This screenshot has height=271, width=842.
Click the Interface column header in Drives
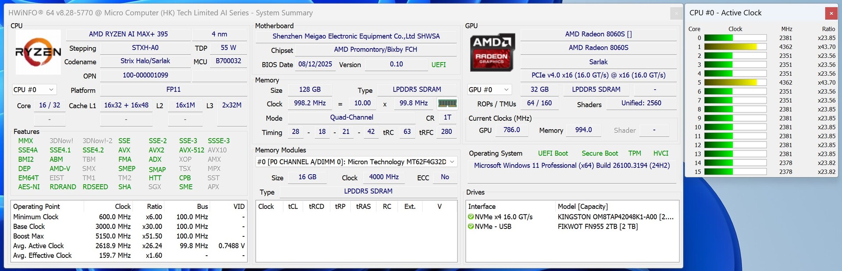pos(482,207)
